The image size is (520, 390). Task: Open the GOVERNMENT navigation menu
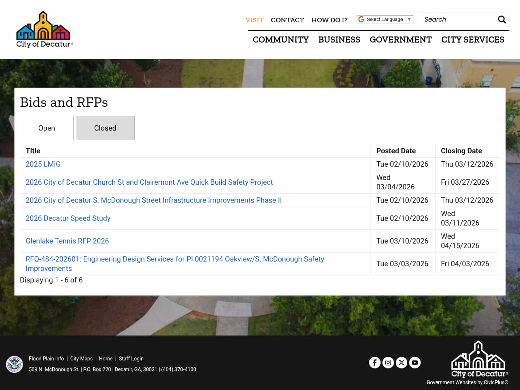tap(401, 40)
